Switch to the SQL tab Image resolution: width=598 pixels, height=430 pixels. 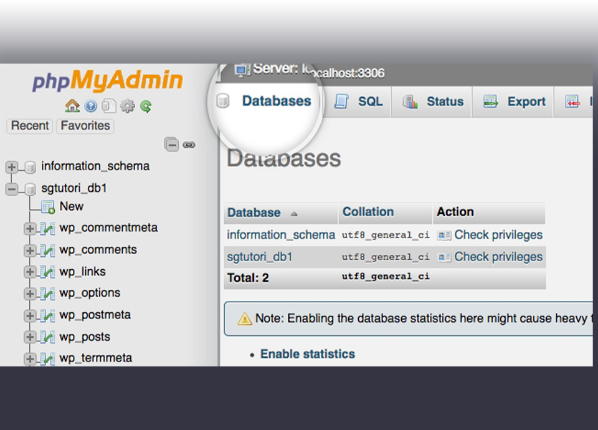pos(359,102)
